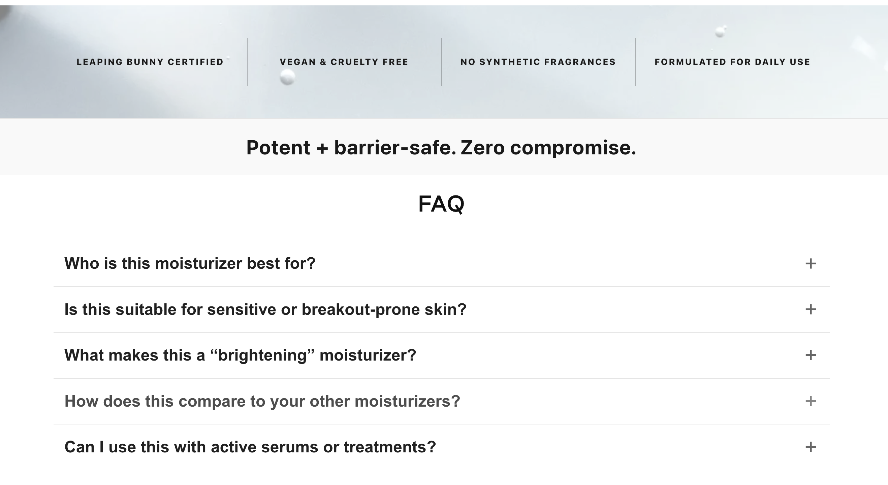Expand 'Can I use this with active serums or treatments?'
This screenshot has width=888, height=485.
tap(441, 447)
